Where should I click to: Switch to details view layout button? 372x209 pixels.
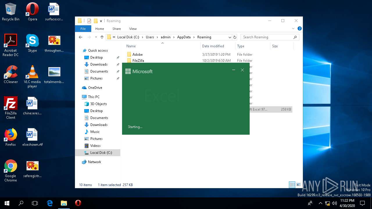tap(292, 185)
